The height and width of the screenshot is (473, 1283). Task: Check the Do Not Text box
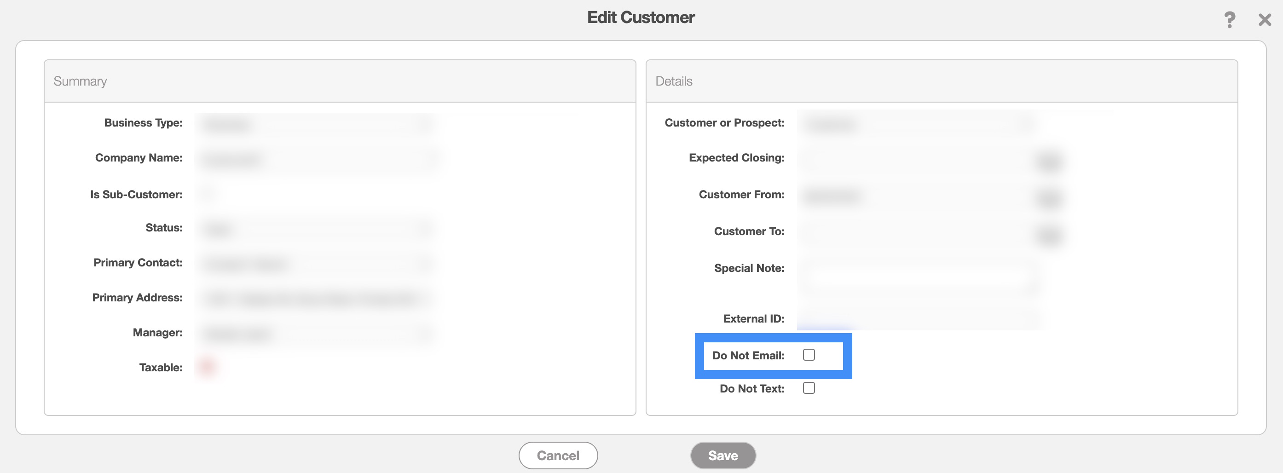[x=809, y=388]
